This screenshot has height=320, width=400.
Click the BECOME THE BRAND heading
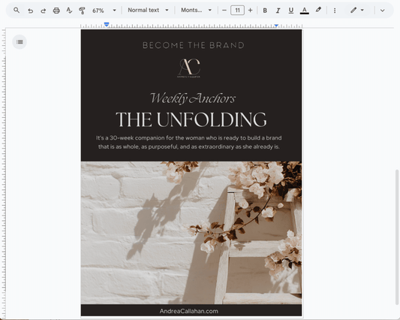tap(194, 45)
